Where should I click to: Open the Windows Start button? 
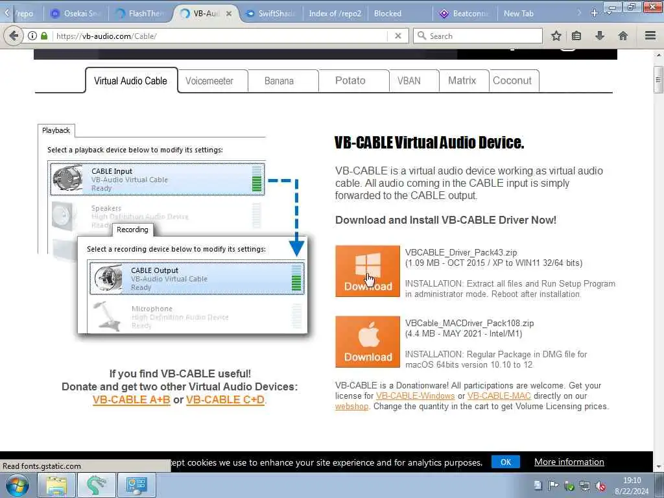click(x=18, y=485)
